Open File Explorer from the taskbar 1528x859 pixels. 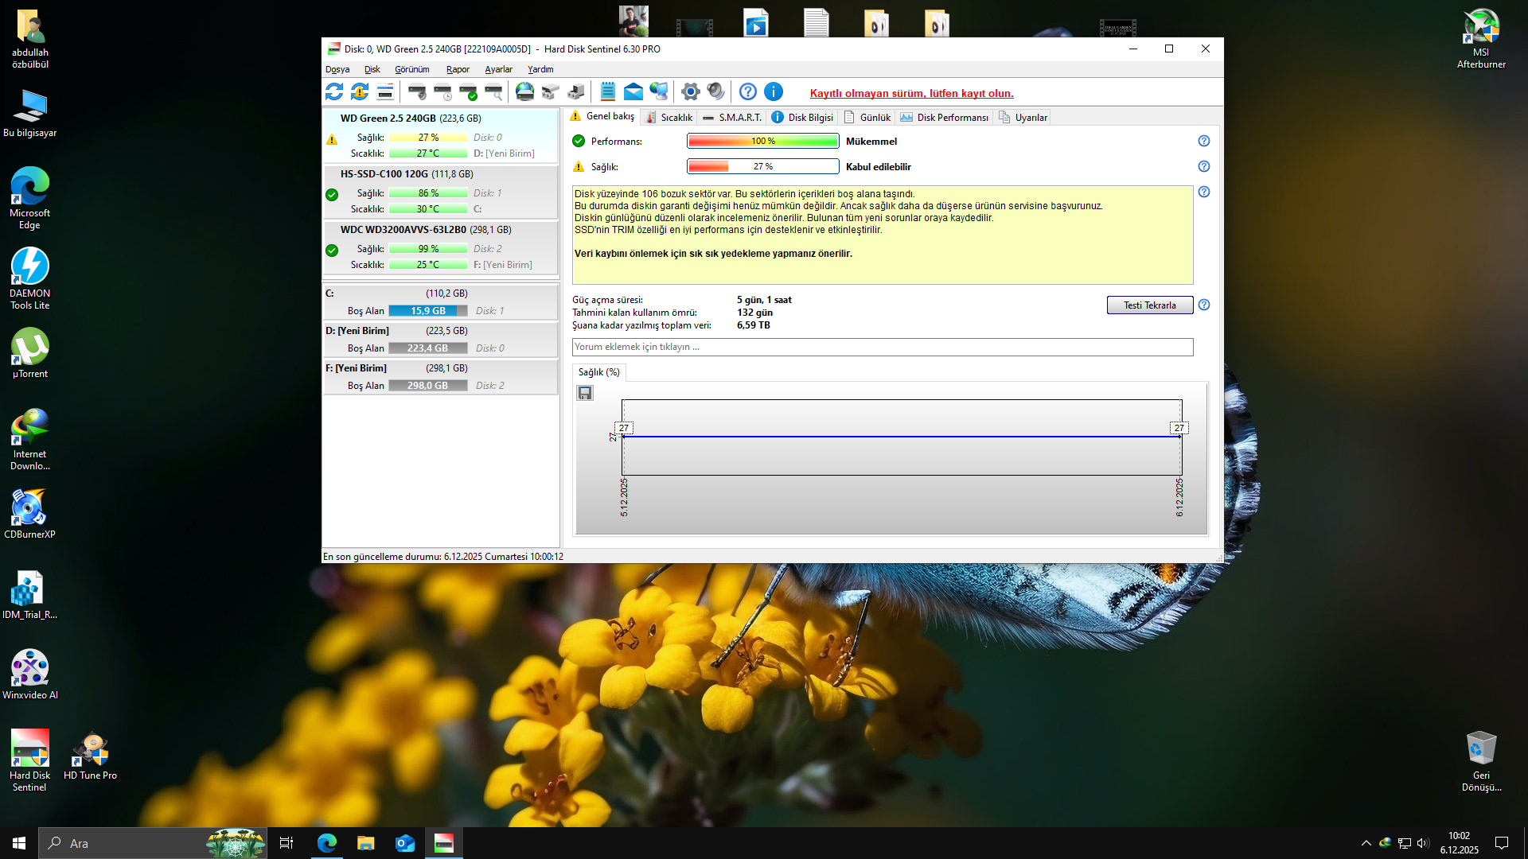(x=365, y=843)
